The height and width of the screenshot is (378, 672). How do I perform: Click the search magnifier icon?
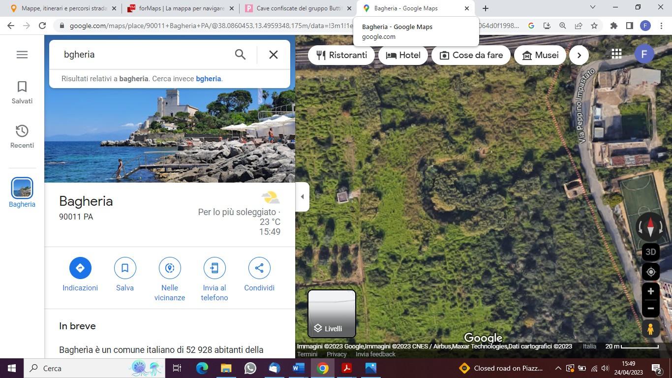[240, 55]
